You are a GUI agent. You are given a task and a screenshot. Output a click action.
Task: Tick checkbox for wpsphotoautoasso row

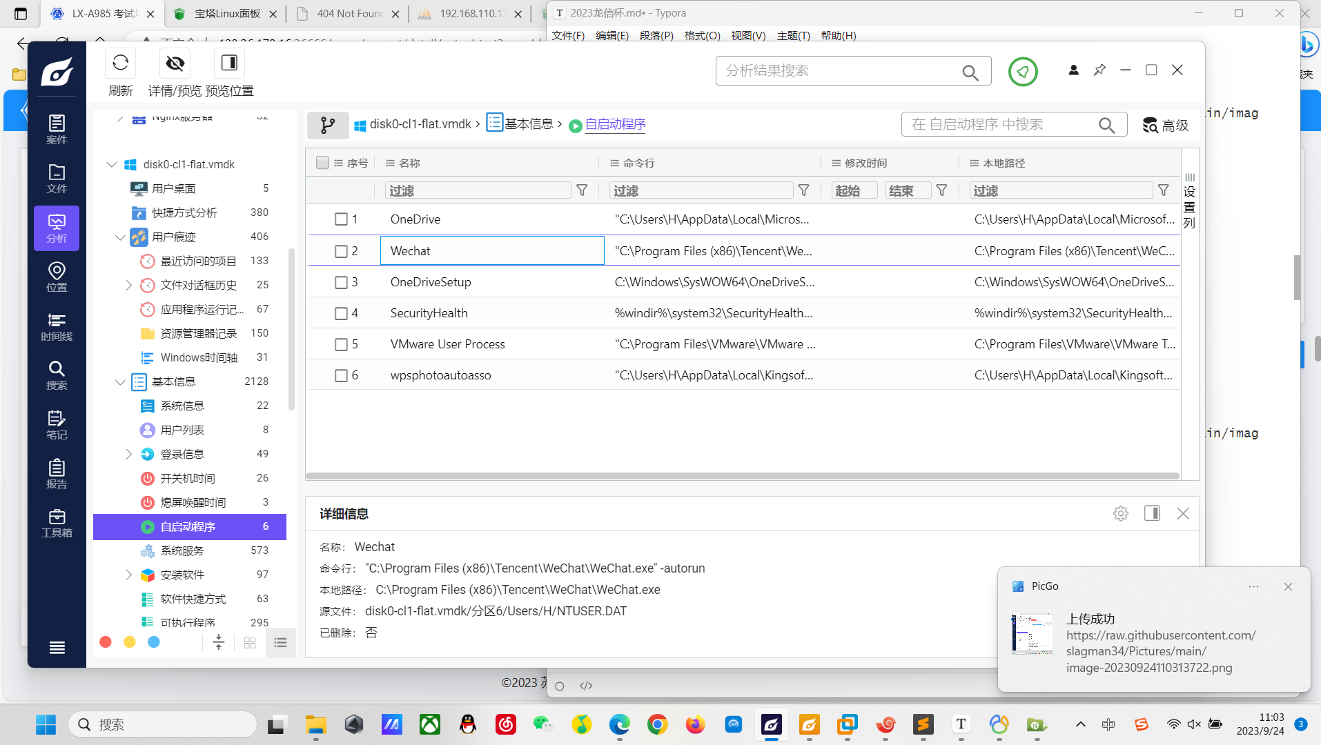pyautogui.click(x=341, y=375)
